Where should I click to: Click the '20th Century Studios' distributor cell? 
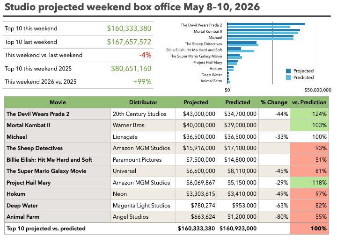click(x=143, y=114)
